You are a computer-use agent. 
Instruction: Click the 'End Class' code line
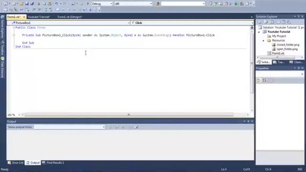point(23,47)
